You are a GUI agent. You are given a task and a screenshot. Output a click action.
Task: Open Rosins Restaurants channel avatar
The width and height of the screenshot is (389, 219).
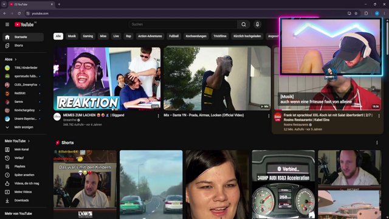278,117
